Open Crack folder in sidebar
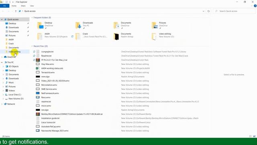The image size is (257, 145). click(11, 43)
